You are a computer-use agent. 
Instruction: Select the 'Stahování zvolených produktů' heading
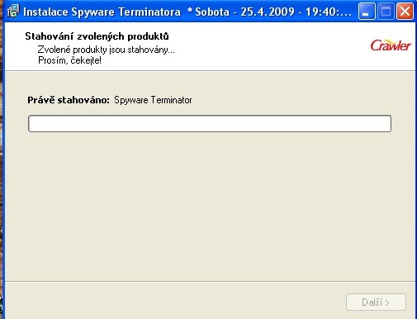point(97,36)
